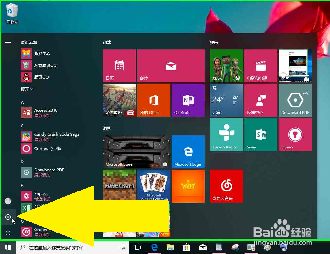
Task: Open the Microsoft Store tile
Action: point(136,152)
